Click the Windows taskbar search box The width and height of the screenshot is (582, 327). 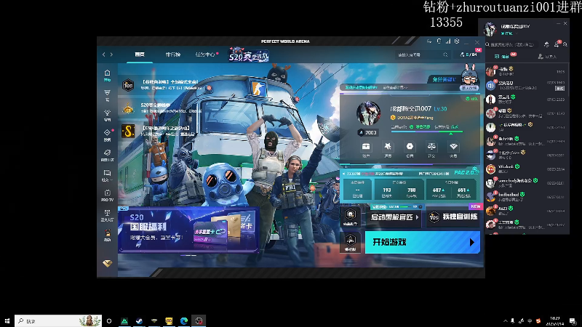pyautogui.click(x=58, y=320)
